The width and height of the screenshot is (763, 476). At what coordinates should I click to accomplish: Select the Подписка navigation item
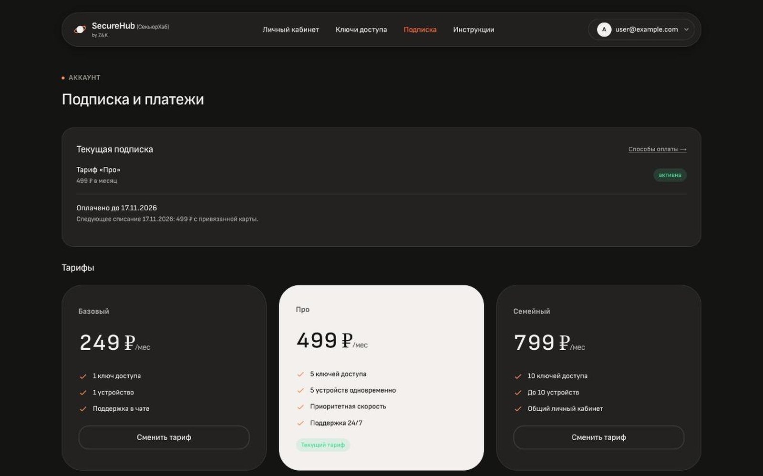click(420, 30)
